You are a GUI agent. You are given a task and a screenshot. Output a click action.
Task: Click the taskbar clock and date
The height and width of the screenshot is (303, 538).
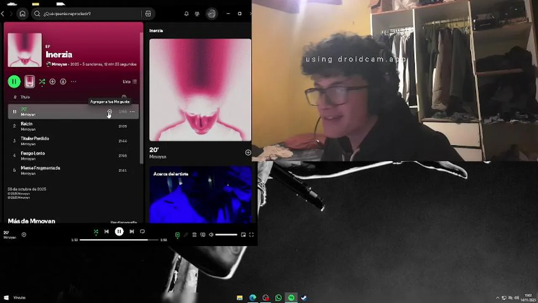coord(528,298)
